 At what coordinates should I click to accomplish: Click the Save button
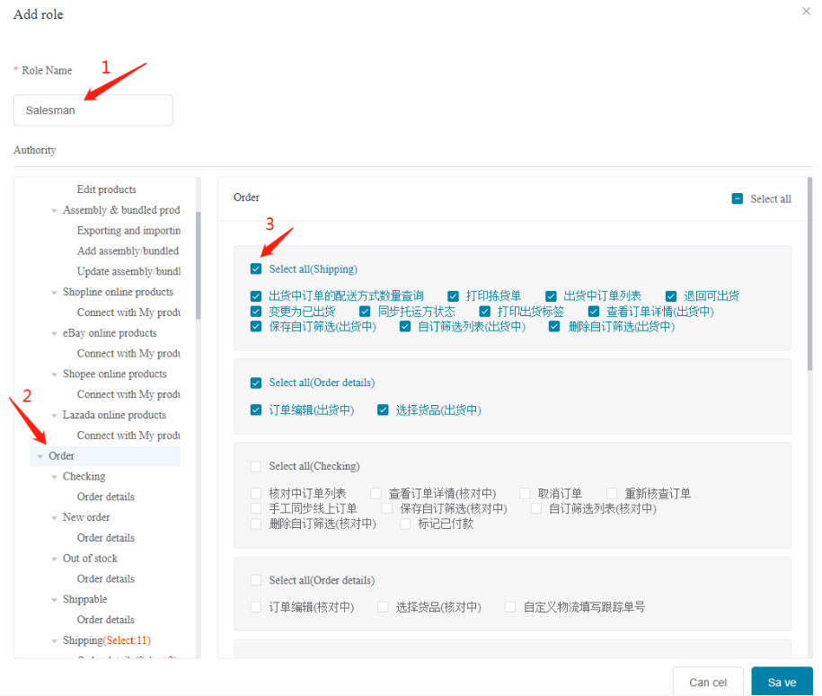(782, 682)
